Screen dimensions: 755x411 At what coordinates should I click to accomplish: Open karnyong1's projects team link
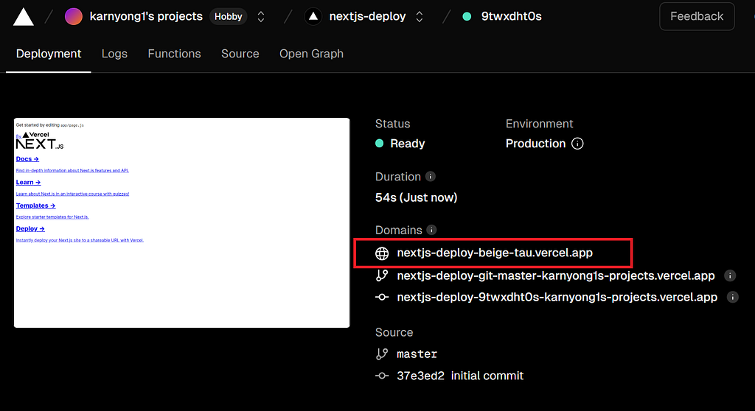[146, 16]
